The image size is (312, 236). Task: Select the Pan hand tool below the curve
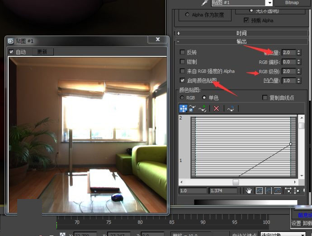coord(249,191)
